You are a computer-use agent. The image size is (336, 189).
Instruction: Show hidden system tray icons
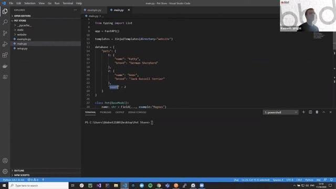(x=294, y=185)
